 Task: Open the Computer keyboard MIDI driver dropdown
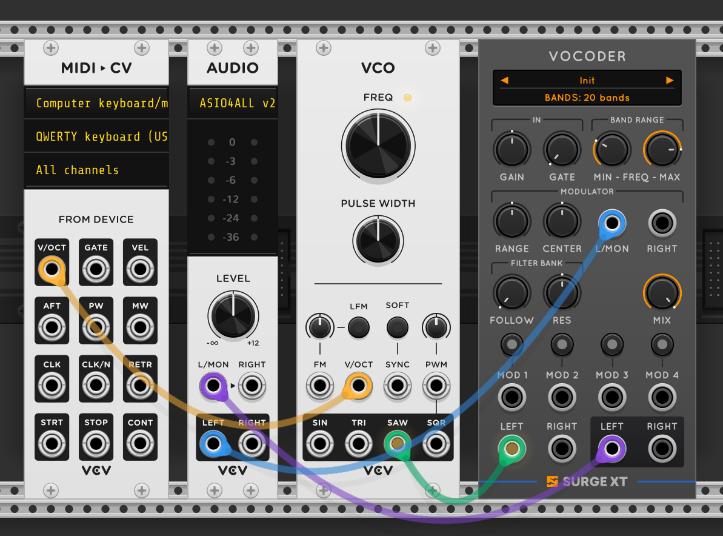point(96,103)
